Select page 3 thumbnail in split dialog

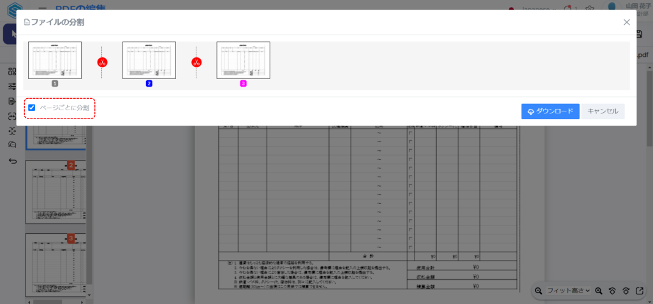243,61
